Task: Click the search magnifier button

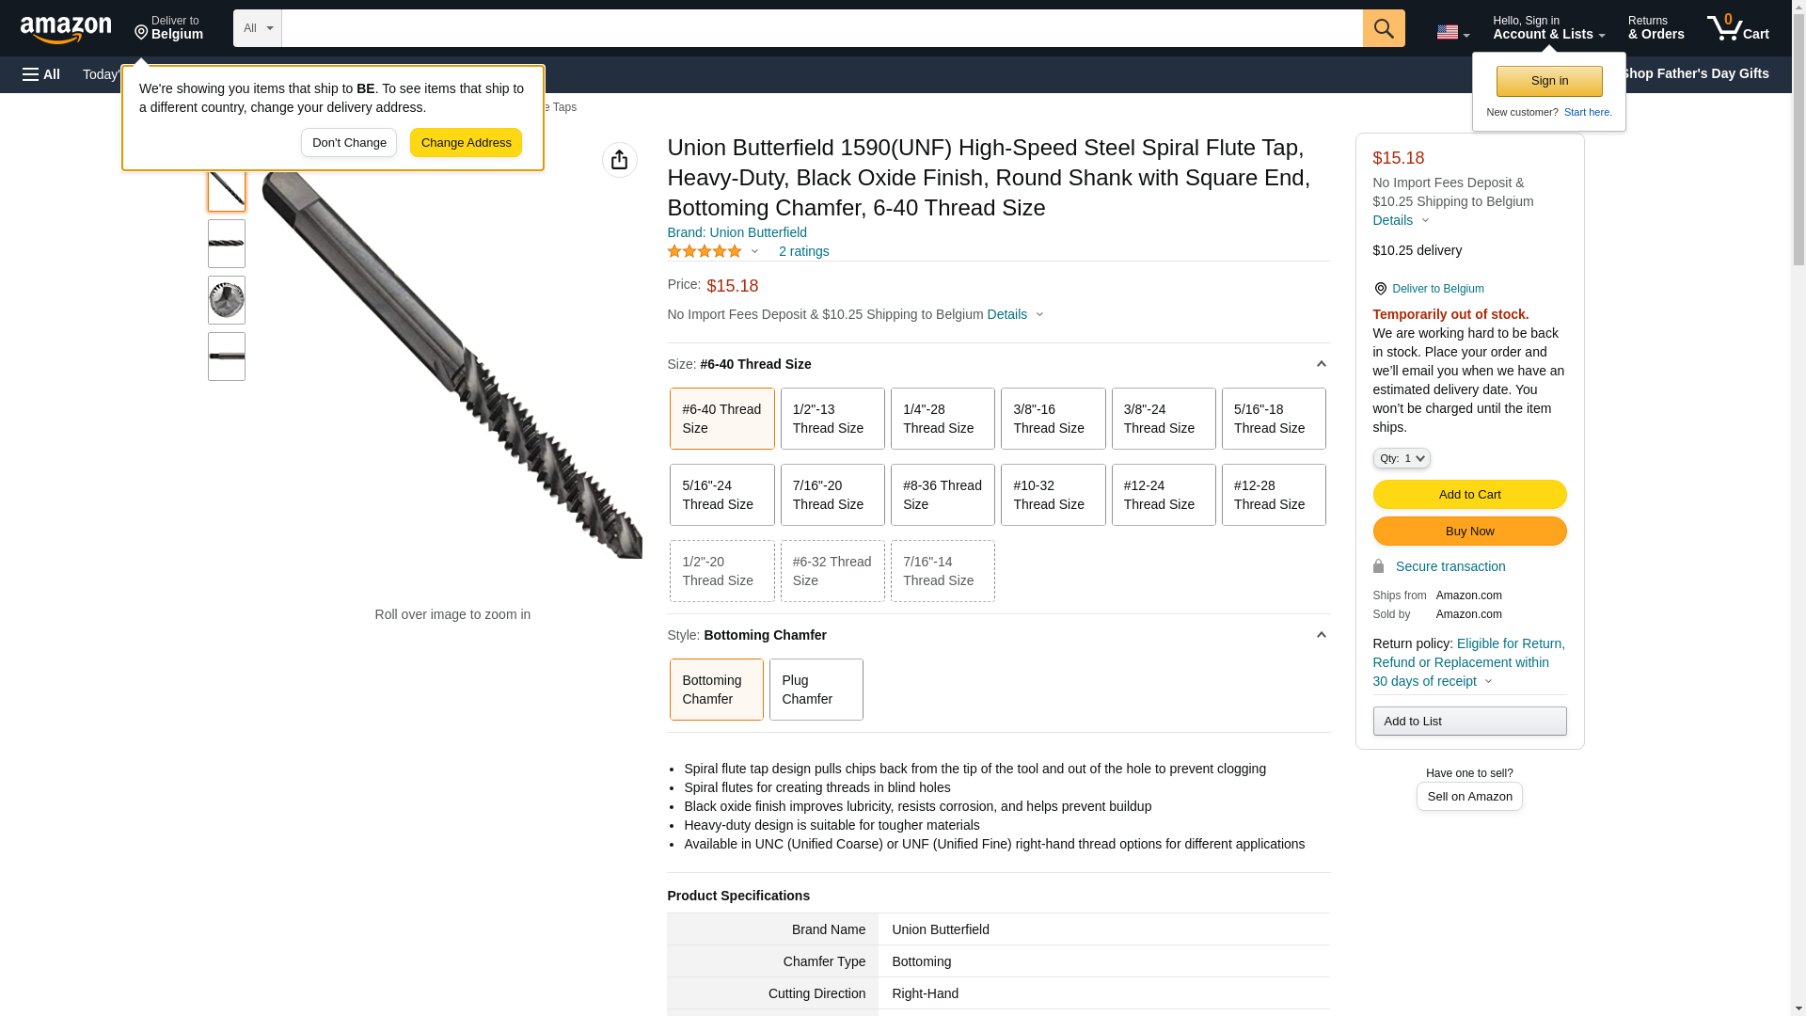Action: pos(1383,28)
